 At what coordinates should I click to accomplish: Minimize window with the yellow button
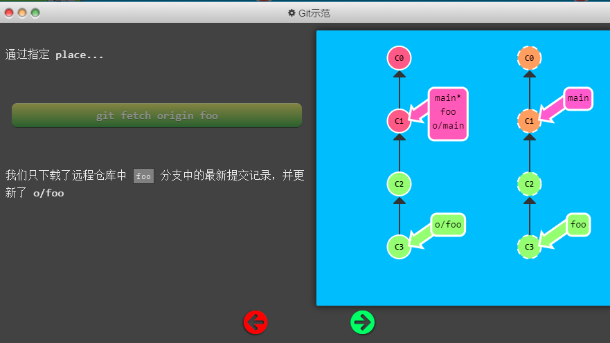[x=22, y=13]
